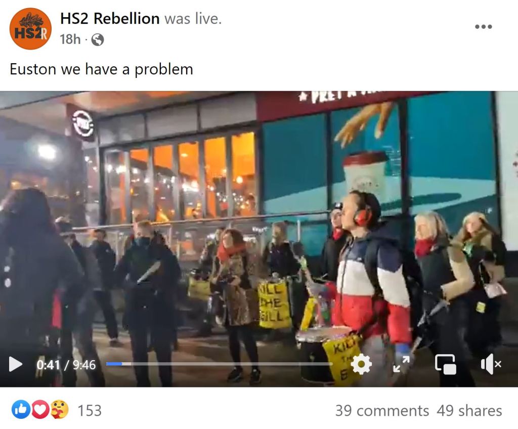518x429 pixels.
Task: Unmute the video sound
Action: point(491,364)
